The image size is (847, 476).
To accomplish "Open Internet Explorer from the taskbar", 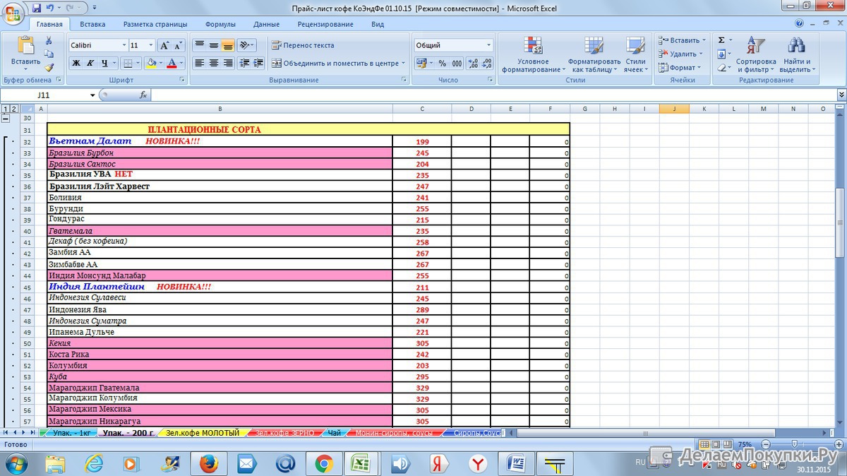I will click(93, 463).
